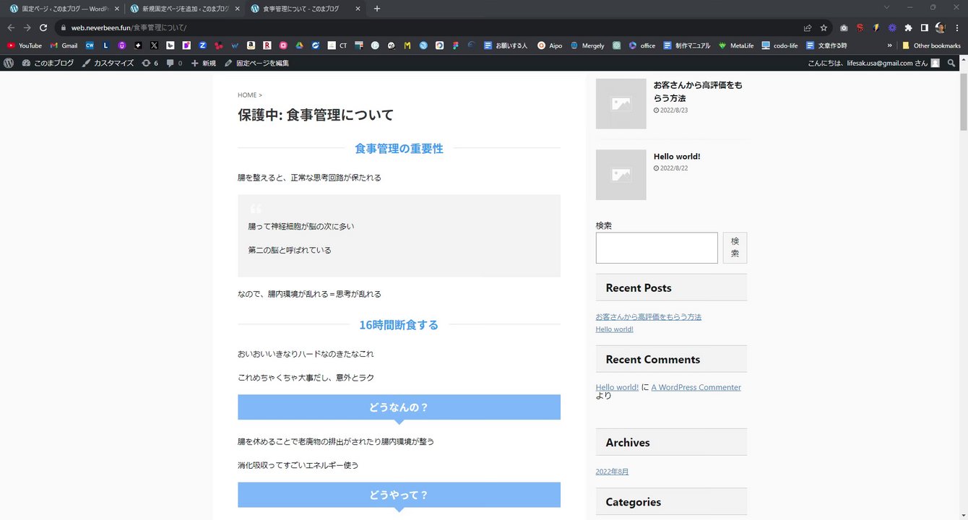Reload the page with the refresh button
Image resolution: width=968 pixels, height=520 pixels.
pos(43,27)
